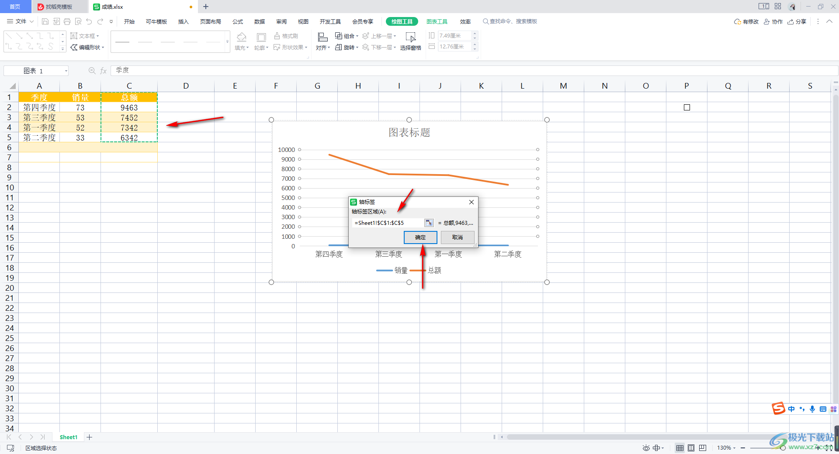Click the range selector icon in dialog

click(x=429, y=223)
